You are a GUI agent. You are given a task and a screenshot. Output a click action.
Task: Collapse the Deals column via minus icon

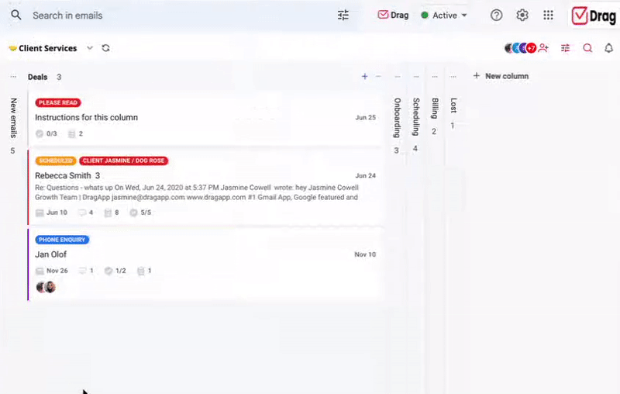pyautogui.click(x=378, y=76)
